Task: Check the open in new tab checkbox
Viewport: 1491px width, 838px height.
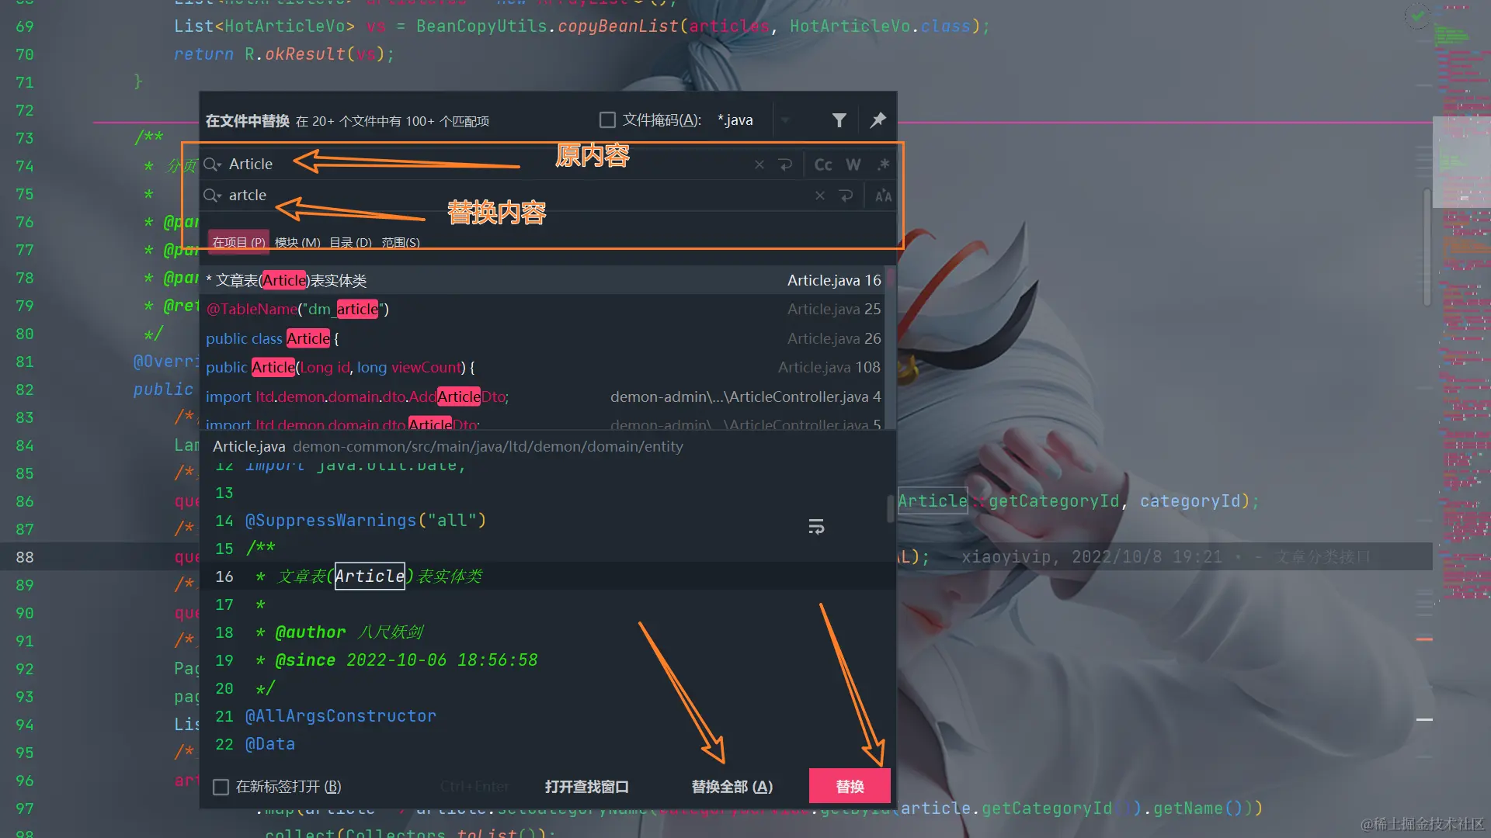Action: tap(221, 787)
